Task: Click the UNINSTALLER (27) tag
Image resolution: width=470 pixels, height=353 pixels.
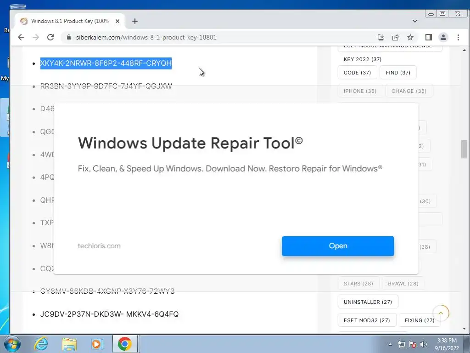Action: click(368, 302)
